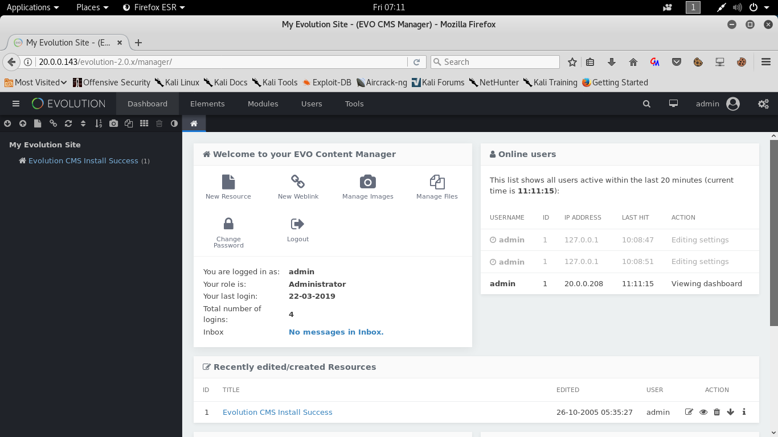Viewport: 778px width, 437px height.
Task: Open the 'No messages in Inbox.' link
Action: 336,332
